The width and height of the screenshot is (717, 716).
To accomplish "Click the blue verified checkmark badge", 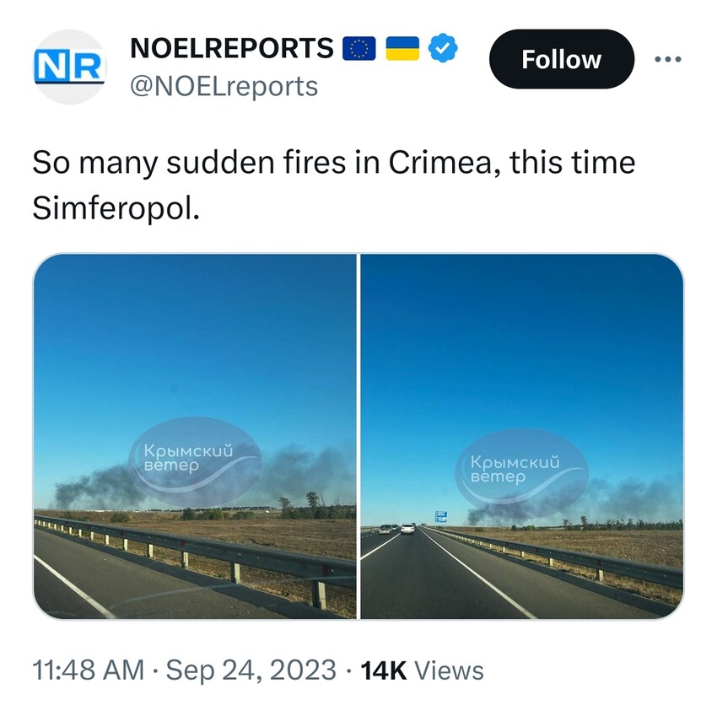I will tap(443, 48).
